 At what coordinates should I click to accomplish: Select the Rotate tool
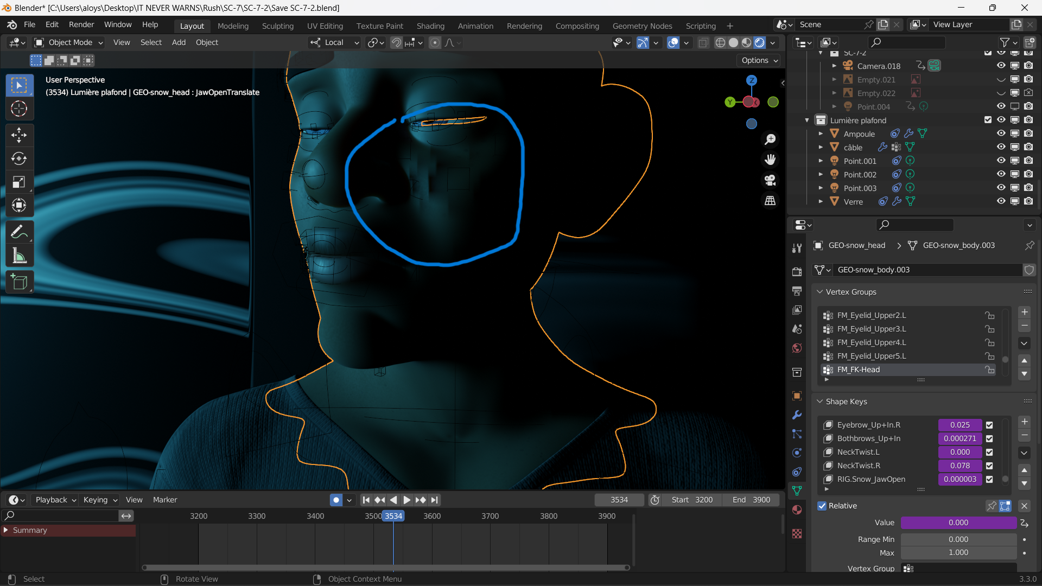coord(19,158)
